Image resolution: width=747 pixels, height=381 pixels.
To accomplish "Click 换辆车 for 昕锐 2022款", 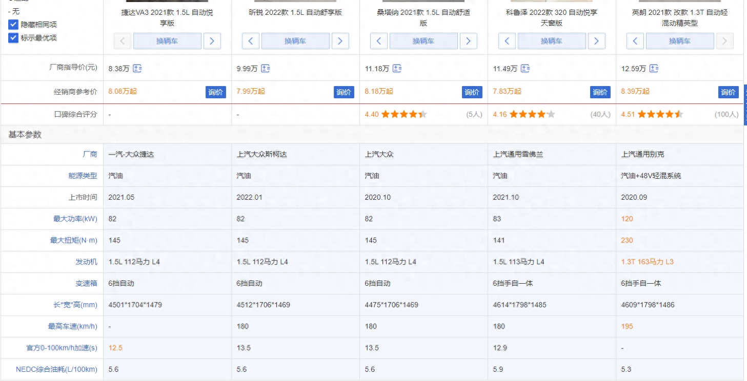I will (295, 41).
